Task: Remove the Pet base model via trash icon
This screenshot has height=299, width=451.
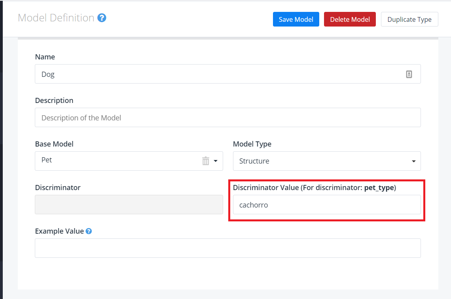Action: pos(206,161)
